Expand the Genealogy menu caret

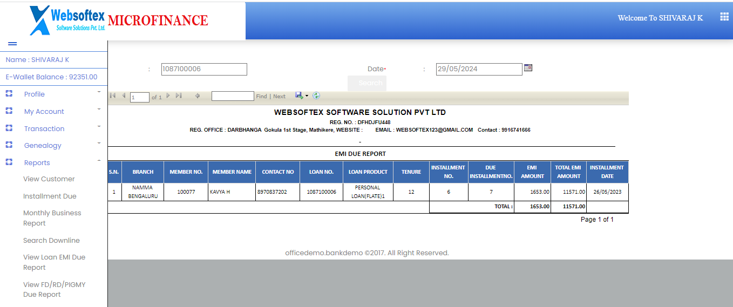(x=99, y=144)
